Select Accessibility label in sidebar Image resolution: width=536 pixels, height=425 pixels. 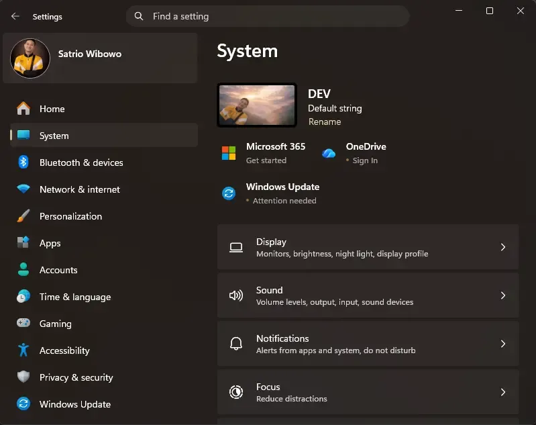click(x=64, y=350)
